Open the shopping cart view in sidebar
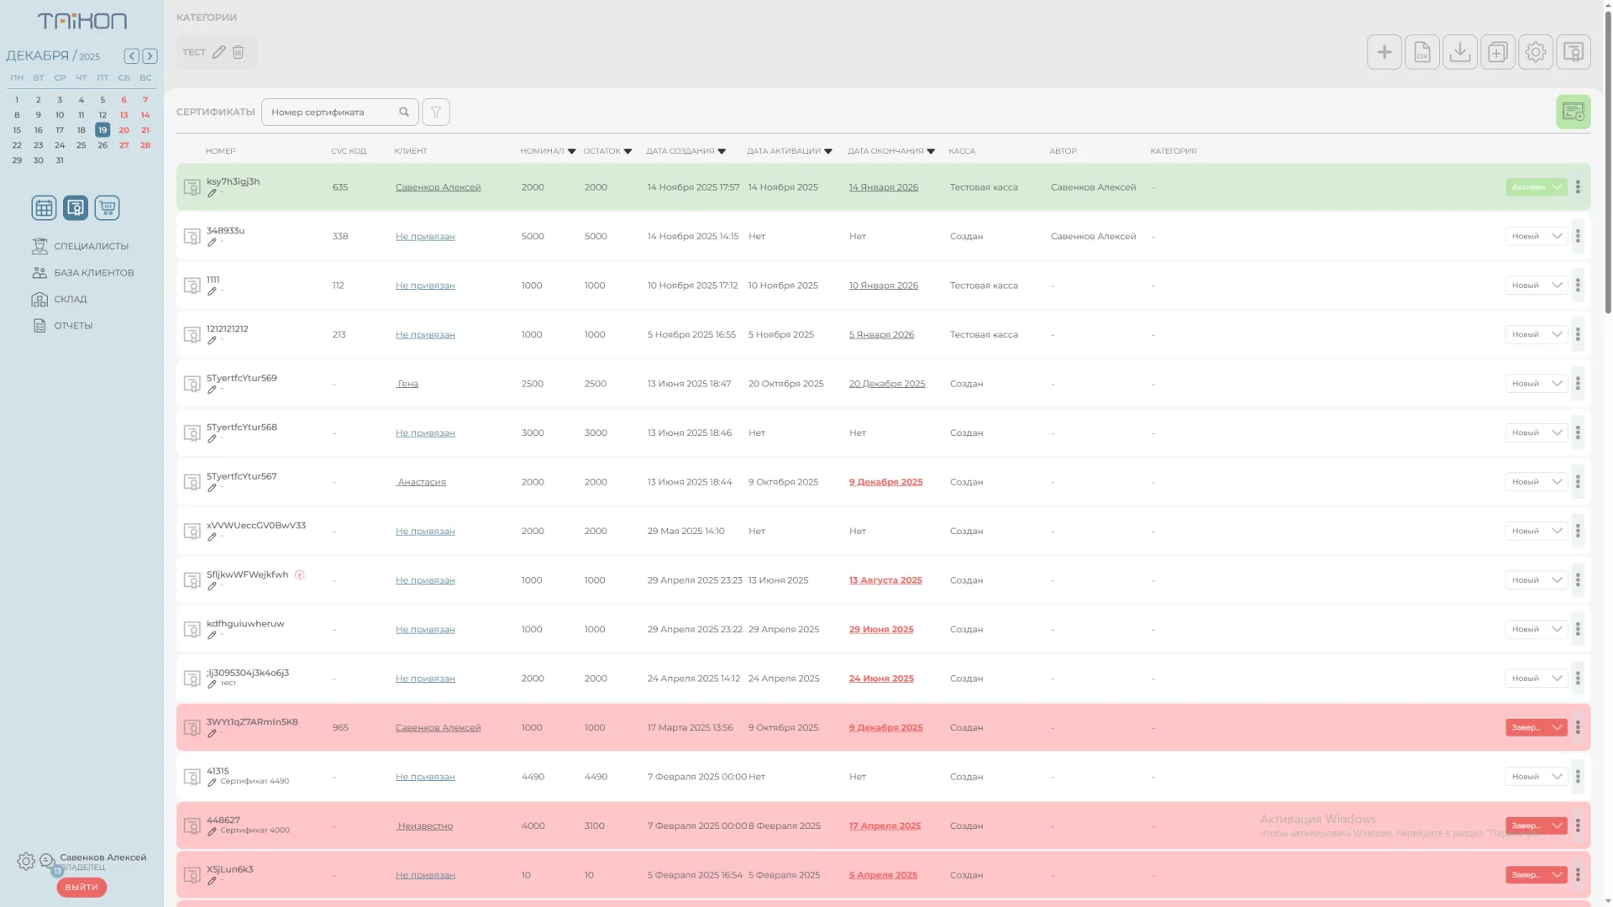 (107, 207)
